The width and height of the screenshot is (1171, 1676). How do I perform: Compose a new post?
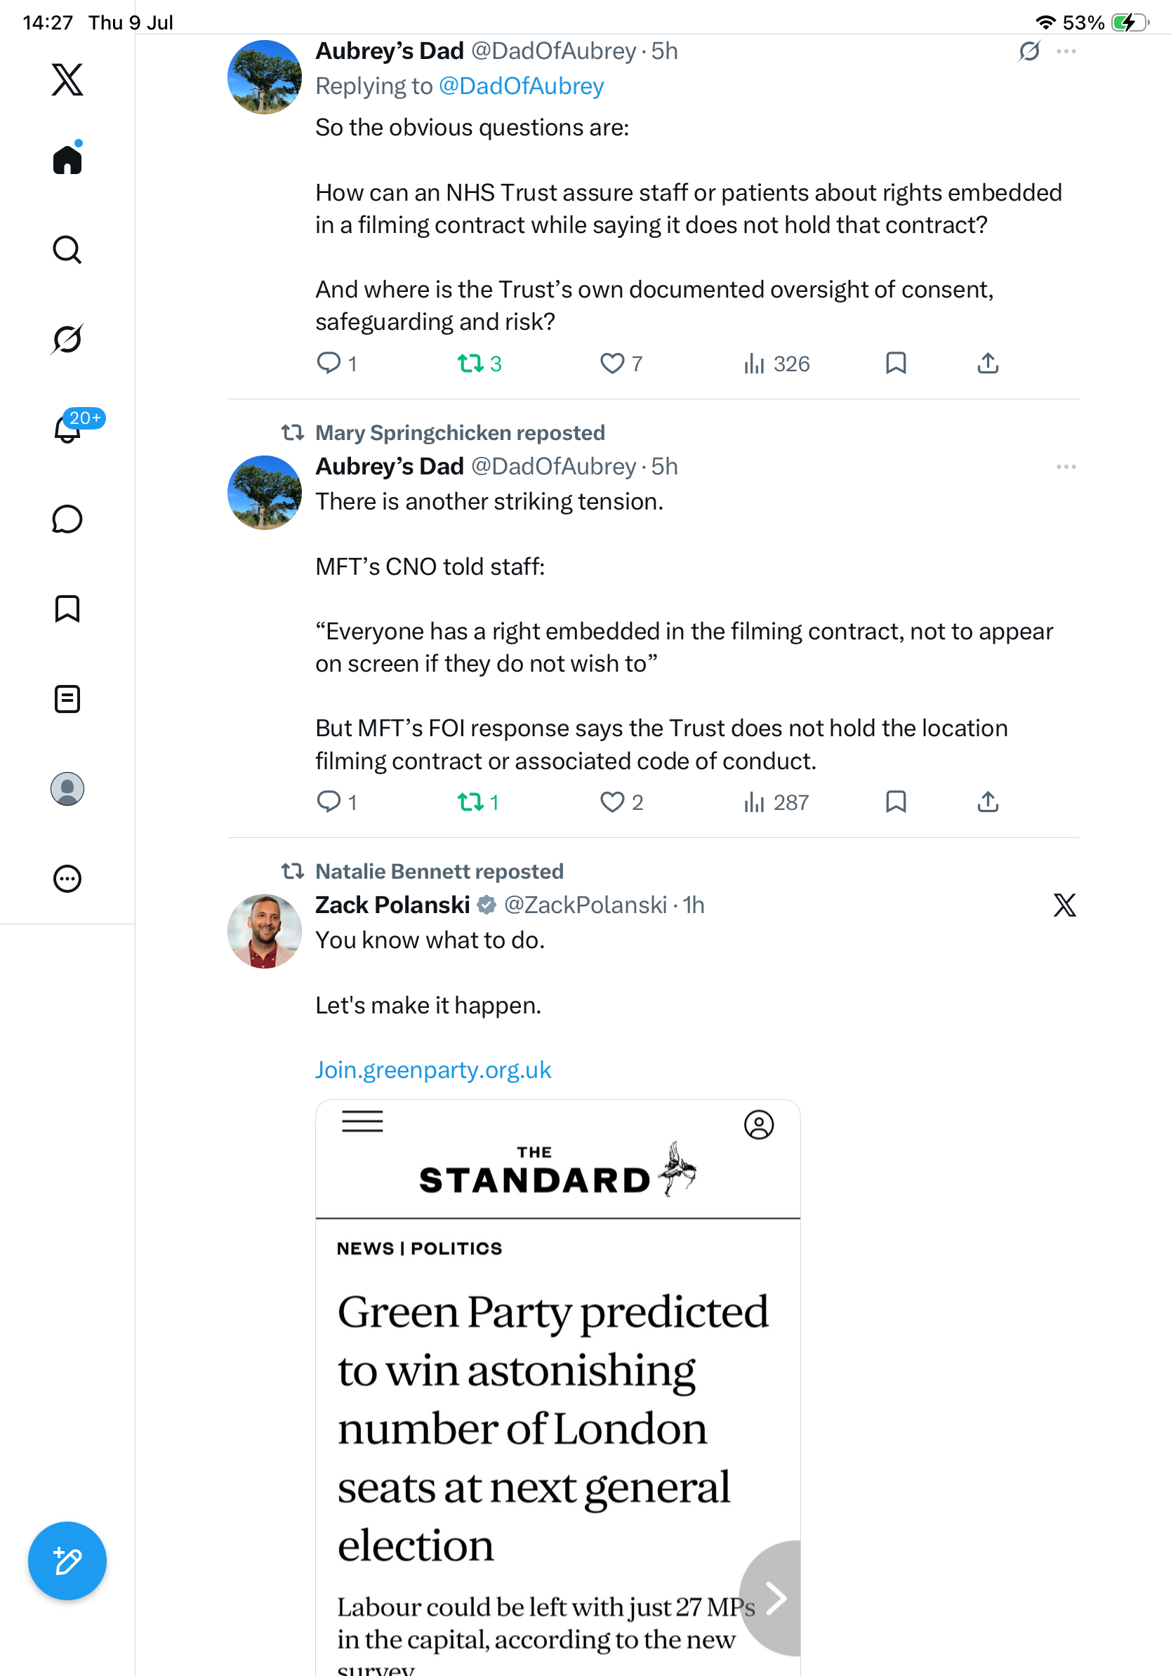[x=67, y=1561]
